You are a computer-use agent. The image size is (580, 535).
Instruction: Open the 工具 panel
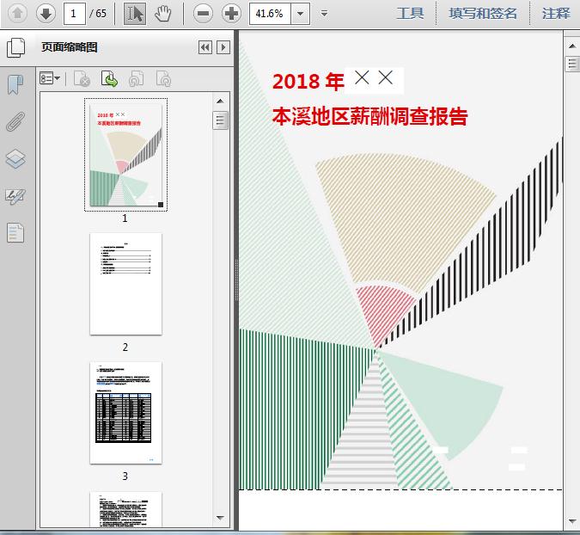[x=410, y=14]
